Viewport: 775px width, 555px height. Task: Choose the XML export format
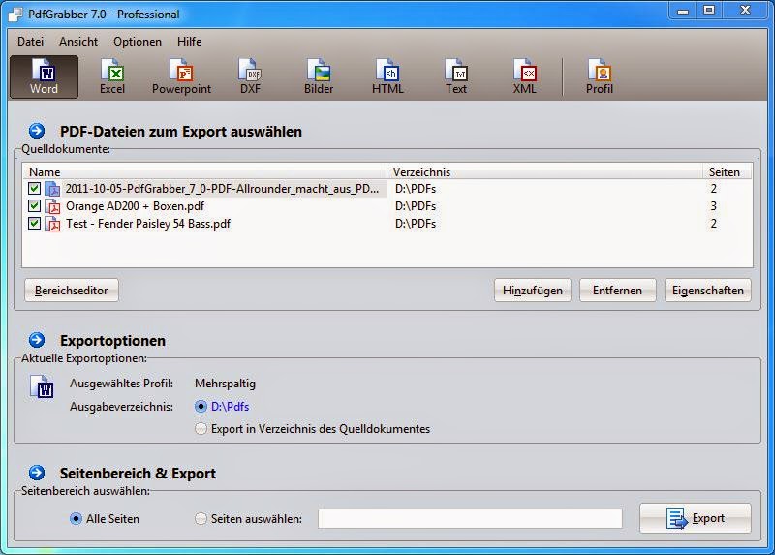524,77
